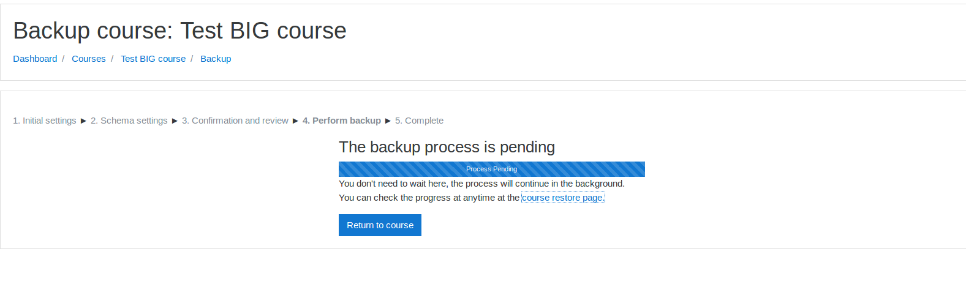This screenshot has height=298, width=966.
Task: Select Confirmation and review step
Action: point(235,121)
